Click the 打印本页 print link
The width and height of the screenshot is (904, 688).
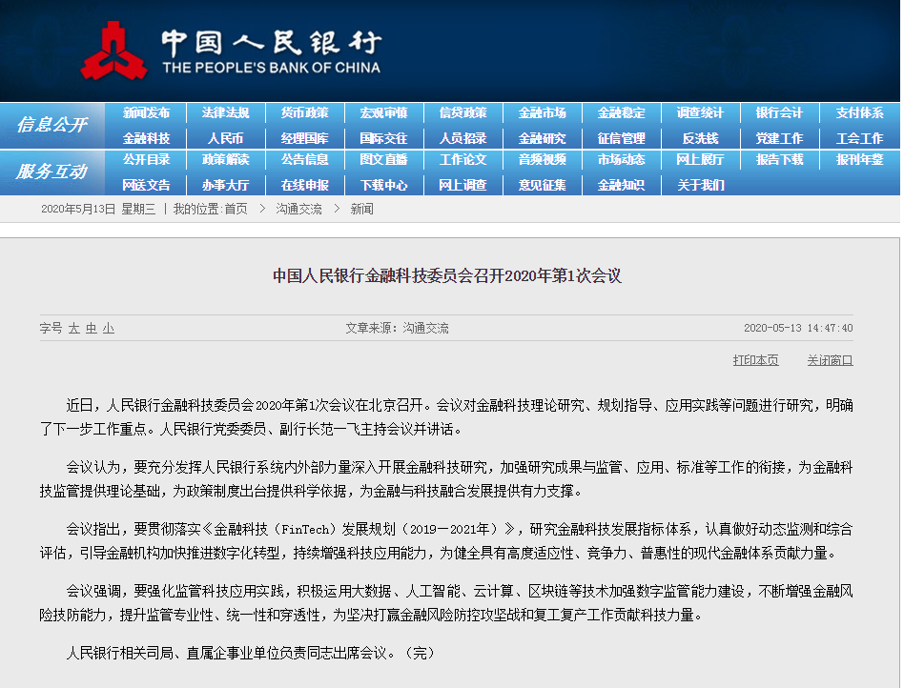(x=756, y=361)
